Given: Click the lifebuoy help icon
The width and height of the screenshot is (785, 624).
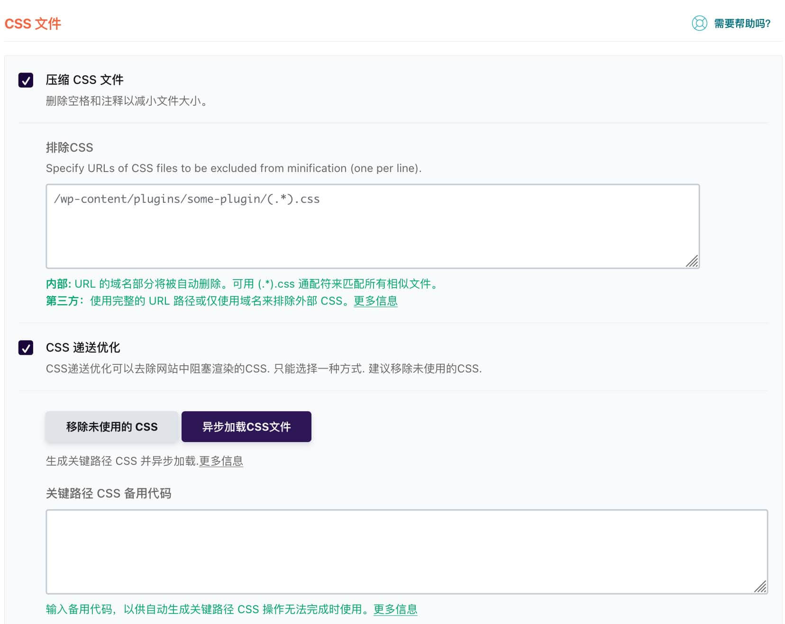Looking at the screenshot, I should tap(699, 23).
